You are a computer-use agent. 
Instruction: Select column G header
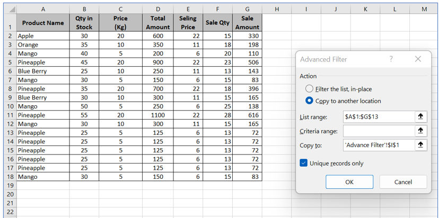point(247,9)
